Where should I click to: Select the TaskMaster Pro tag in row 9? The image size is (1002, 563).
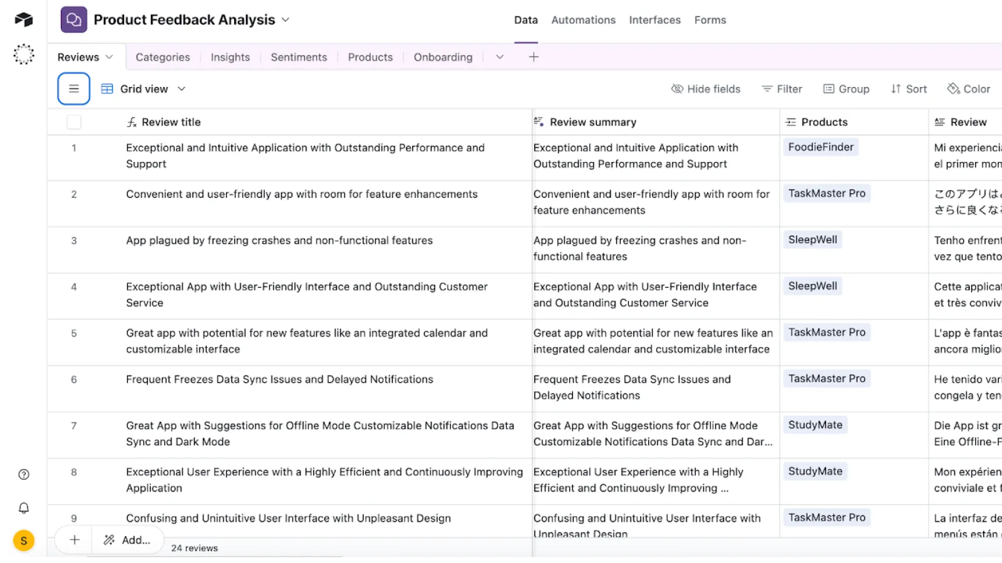pyautogui.click(x=827, y=517)
